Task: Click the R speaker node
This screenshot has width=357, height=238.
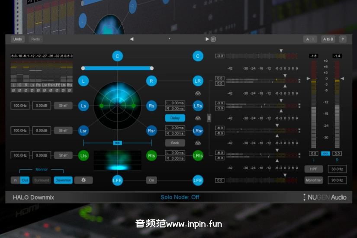Action: 151,81
